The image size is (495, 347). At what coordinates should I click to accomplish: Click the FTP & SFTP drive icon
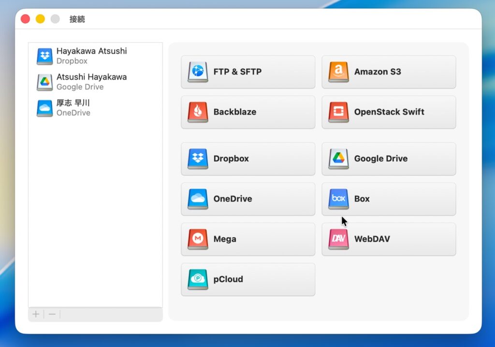tap(198, 72)
